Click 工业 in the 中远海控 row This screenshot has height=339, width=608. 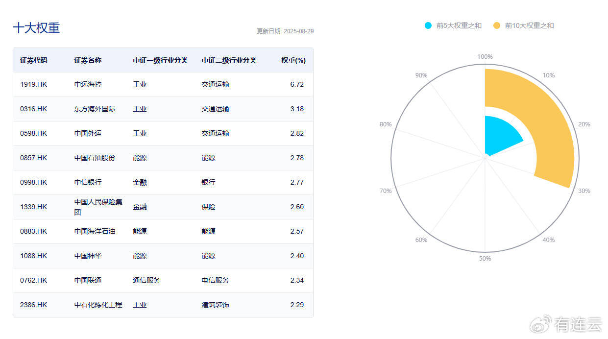[140, 84]
